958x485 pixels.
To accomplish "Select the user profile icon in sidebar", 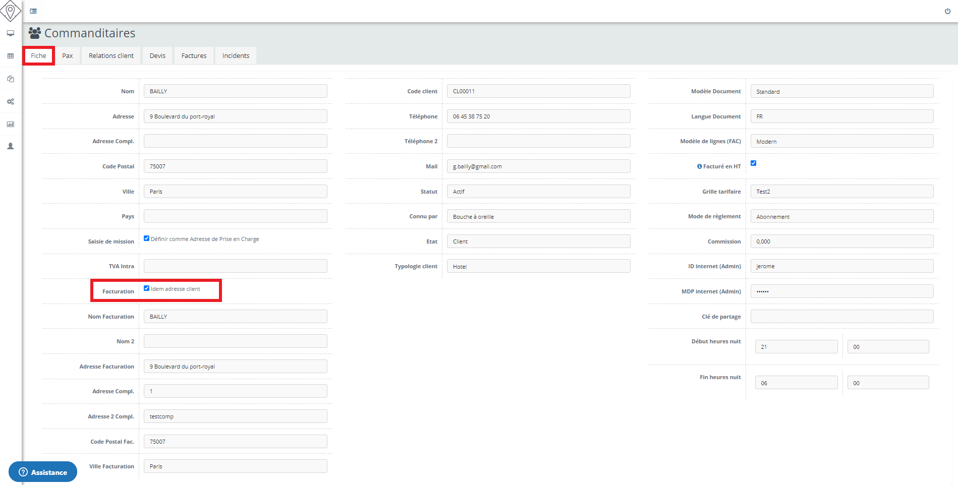I will [10, 146].
